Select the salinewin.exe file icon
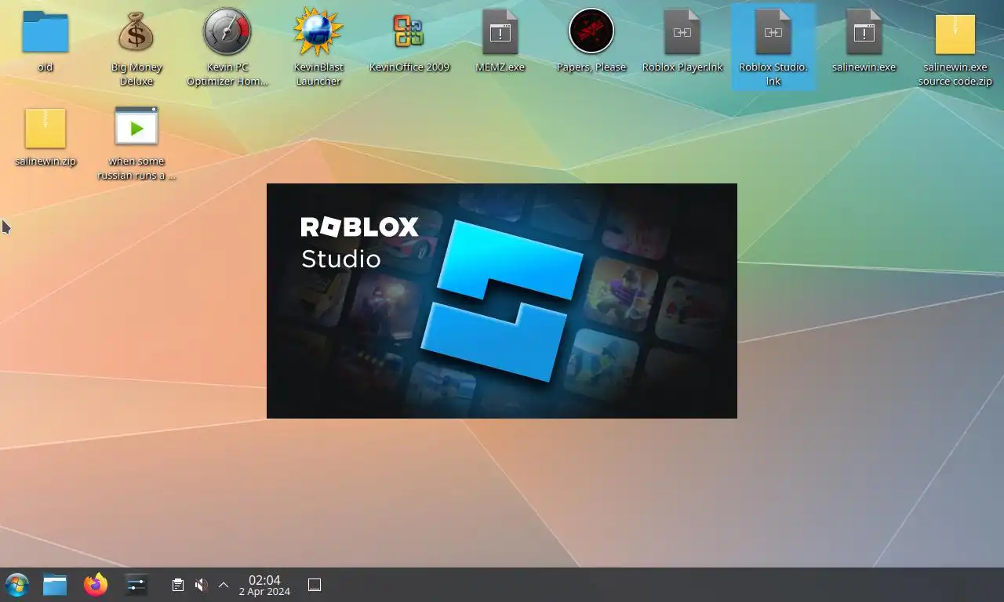 click(x=864, y=31)
